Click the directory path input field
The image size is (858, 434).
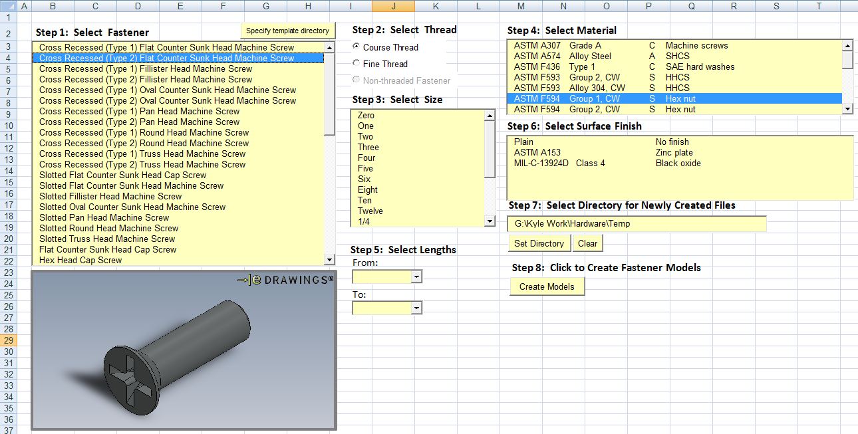636,224
